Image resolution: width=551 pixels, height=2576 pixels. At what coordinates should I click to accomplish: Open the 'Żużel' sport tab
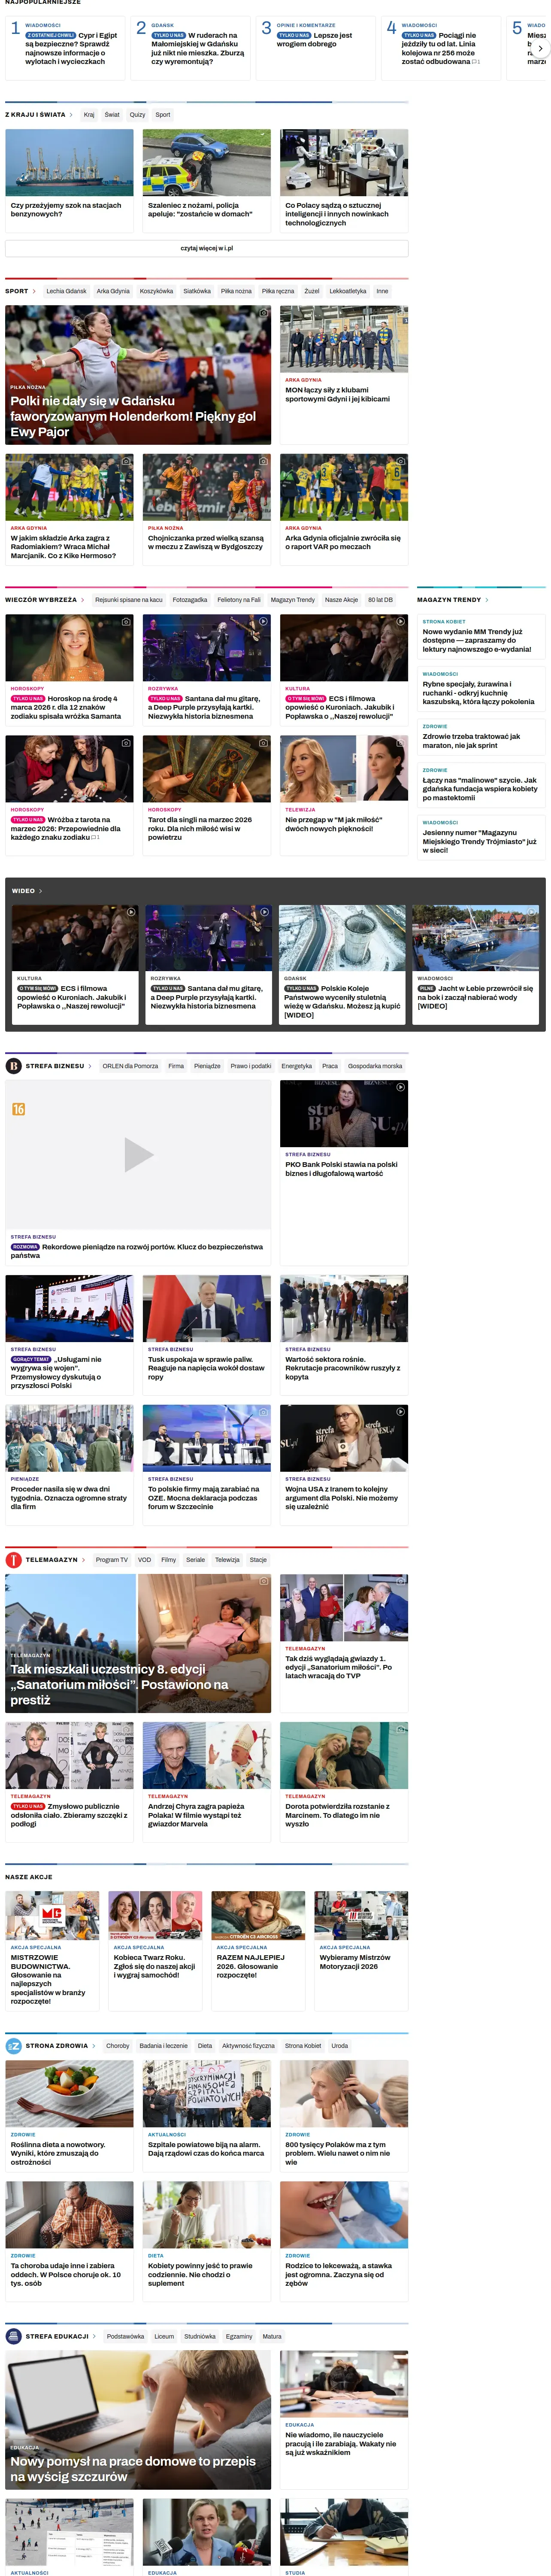312,292
